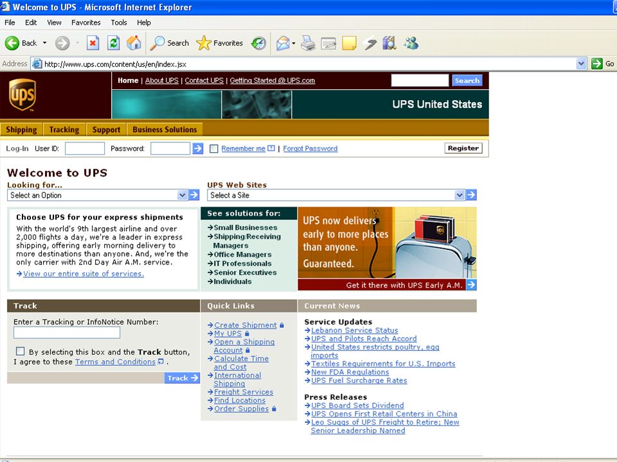Screen dimensions: 617x462
Task: Click the green Go arrow in address bar
Action: tap(597, 64)
